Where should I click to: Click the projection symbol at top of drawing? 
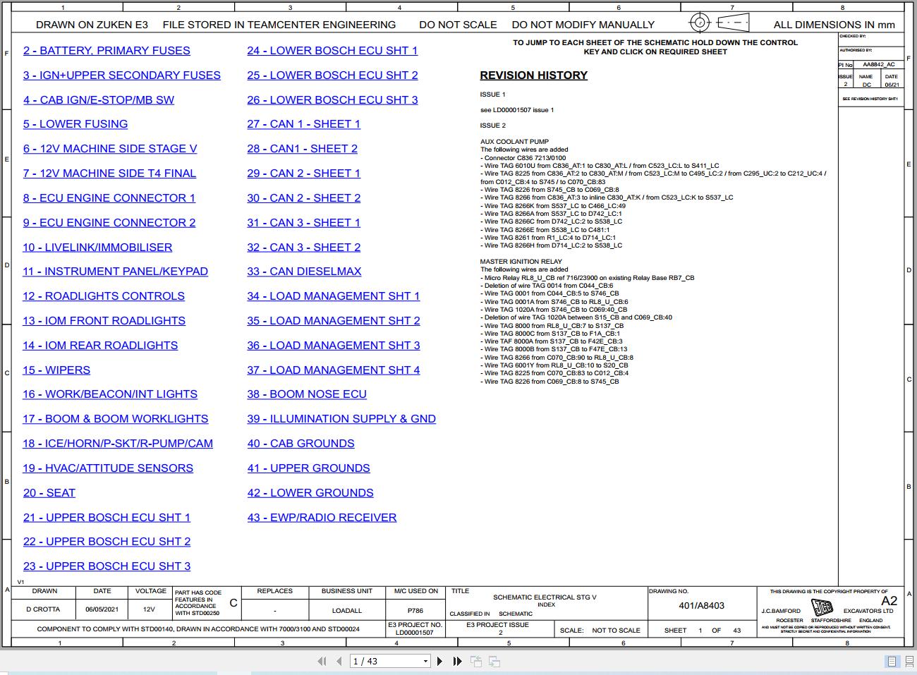coord(719,23)
